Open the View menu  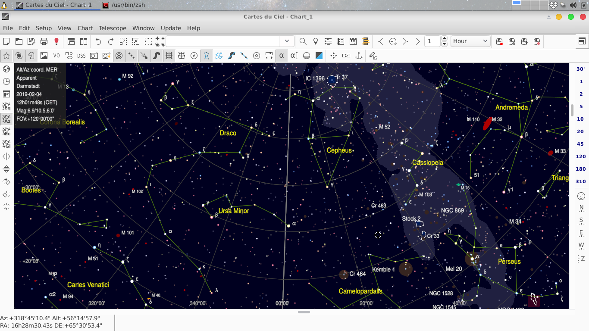point(64,28)
